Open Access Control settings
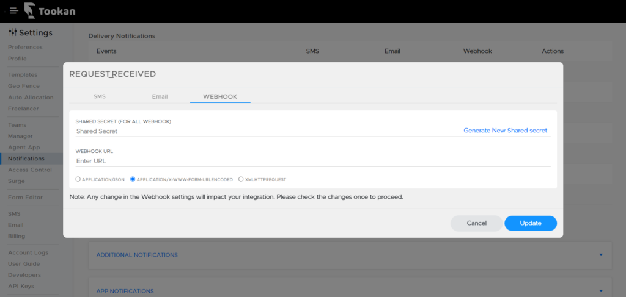Screen dimensions: 626x297 coord(30,170)
